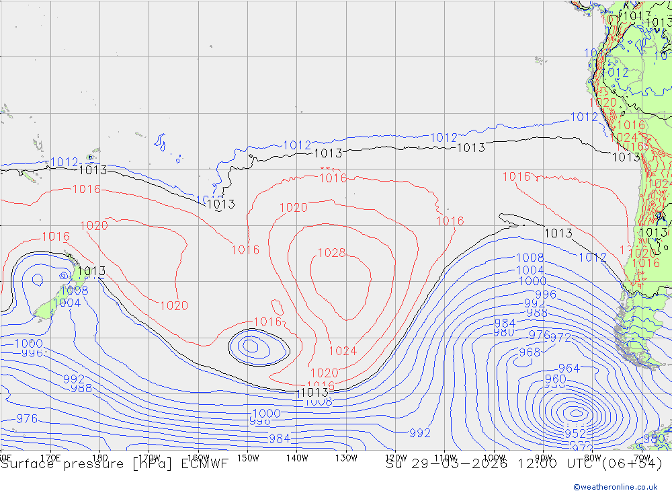Viewport: 672px width, 493px height.
Task: Click the 'Su 29-03-2026 12:00 UTC (06+54)' timestamp
Action: [x=523, y=464]
